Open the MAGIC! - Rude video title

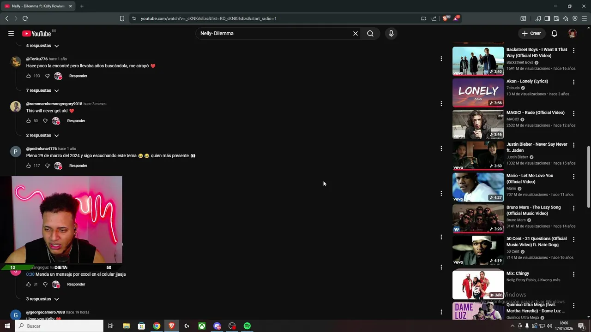click(535, 113)
